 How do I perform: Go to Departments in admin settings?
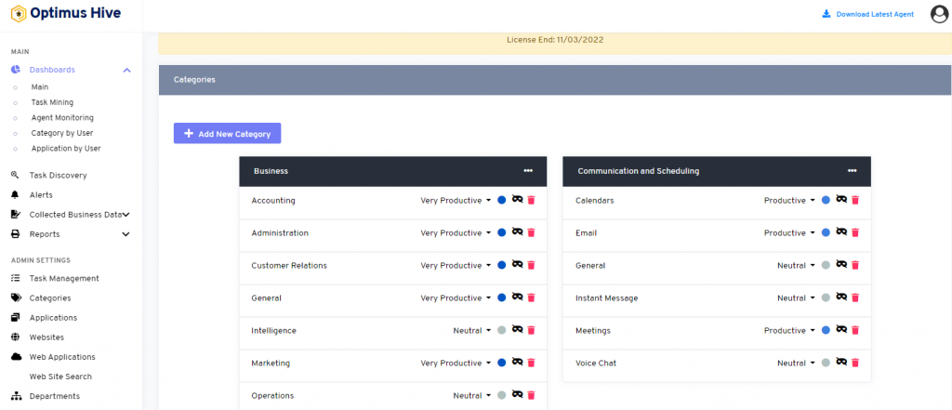pos(55,396)
